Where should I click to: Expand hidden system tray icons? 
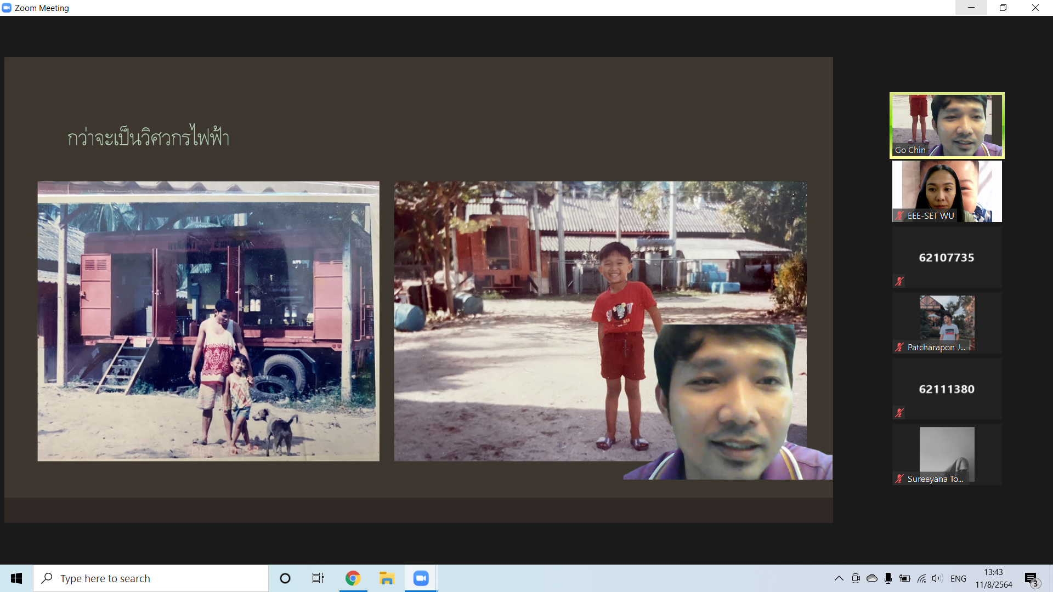pos(839,578)
